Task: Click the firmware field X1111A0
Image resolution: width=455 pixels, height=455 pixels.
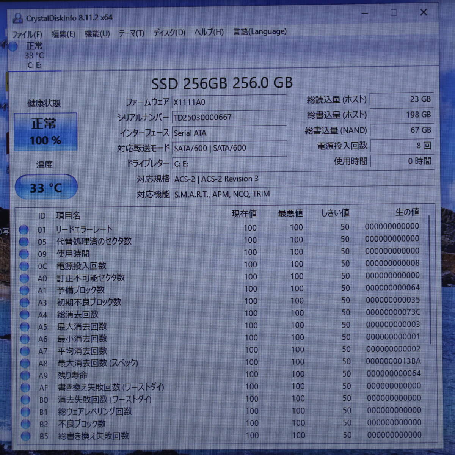Action: (x=229, y=102)
